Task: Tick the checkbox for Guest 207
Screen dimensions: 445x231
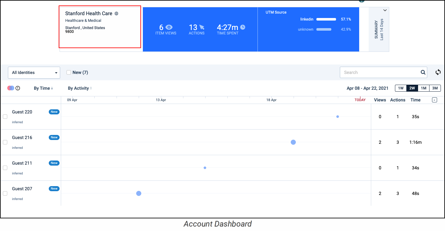Action: click(5, 193)
